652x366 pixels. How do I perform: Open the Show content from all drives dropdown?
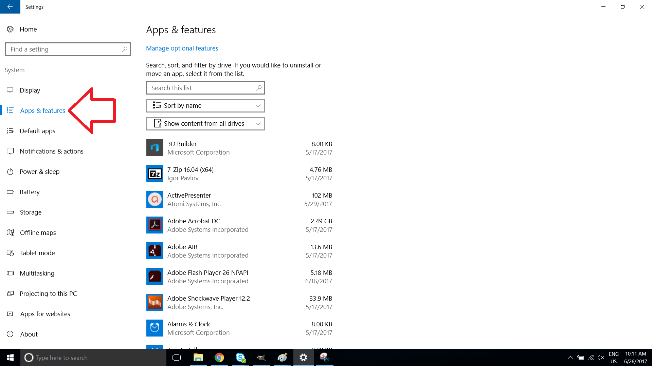click(205, 123)
